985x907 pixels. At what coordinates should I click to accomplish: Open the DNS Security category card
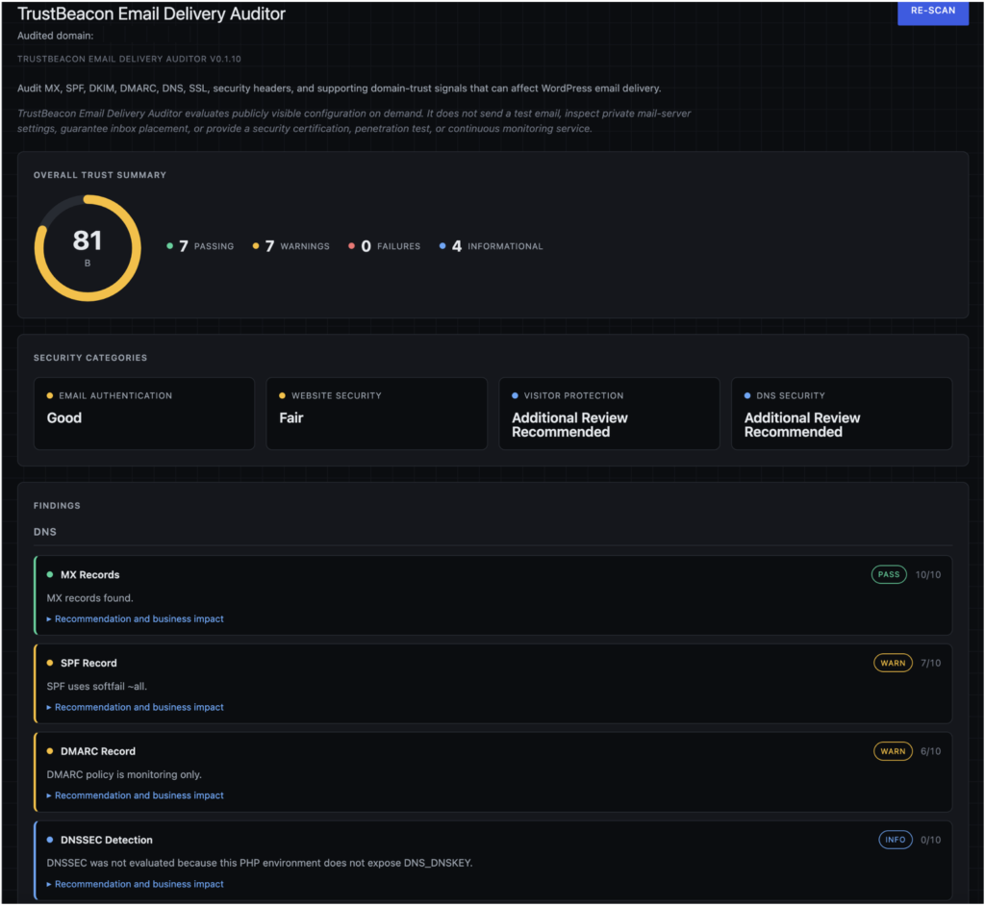841,414
